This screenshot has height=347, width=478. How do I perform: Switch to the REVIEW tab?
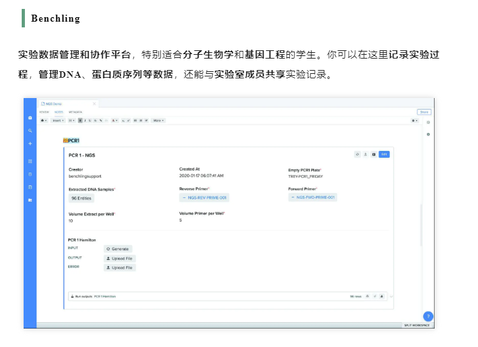click(x=44, y=112)
